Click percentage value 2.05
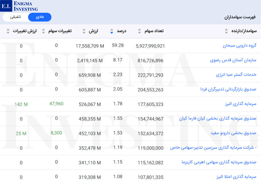The width and height of the screenshot is (261, 183). point(118,89)
